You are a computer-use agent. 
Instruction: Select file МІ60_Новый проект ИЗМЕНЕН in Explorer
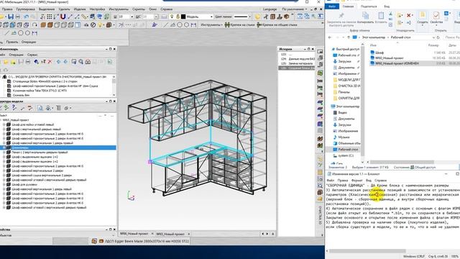coord(397,63)
